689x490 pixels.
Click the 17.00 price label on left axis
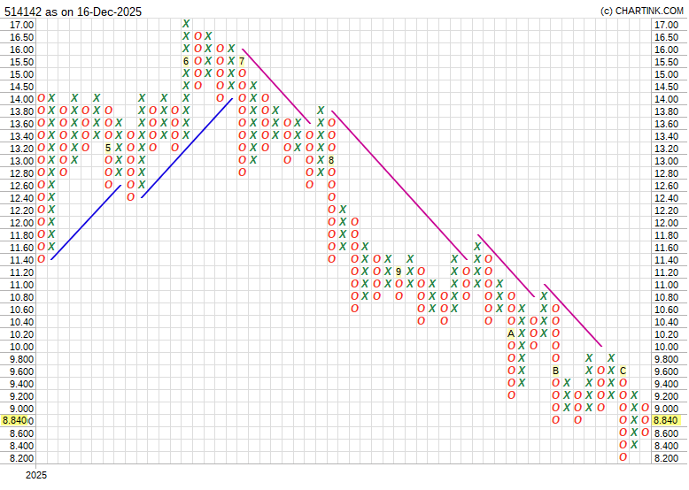[21, 24]
